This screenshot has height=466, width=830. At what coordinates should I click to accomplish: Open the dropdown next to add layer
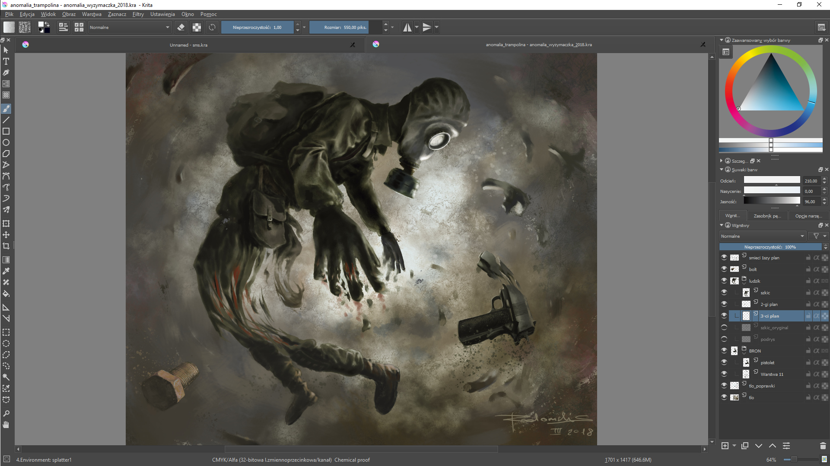pyautogui.click(x=734, y=446)
